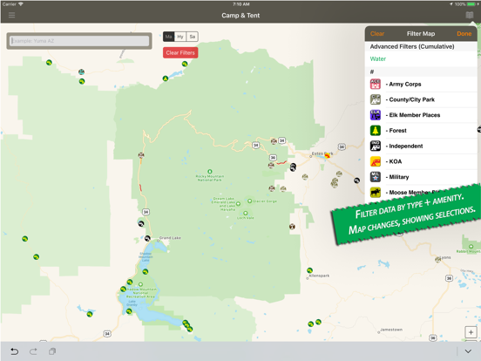Select the KOA filter row
481x361 pixels.
[x=421, y=161]
